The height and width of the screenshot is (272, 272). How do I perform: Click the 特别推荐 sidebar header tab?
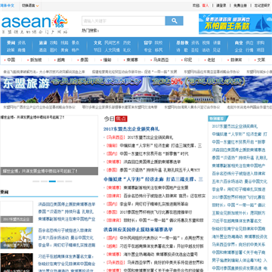click(218, 118)
